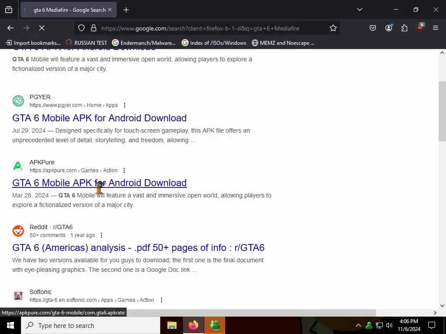The height and width of the screenshot is (334, 446).
Task: Click horizontal scroll right arrow
Action: click(x=435, y=313)
